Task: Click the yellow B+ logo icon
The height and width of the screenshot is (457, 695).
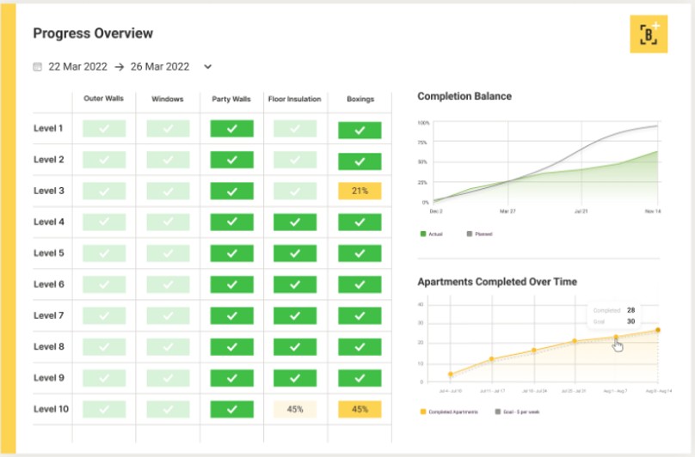Action: [x=649, y=34]
